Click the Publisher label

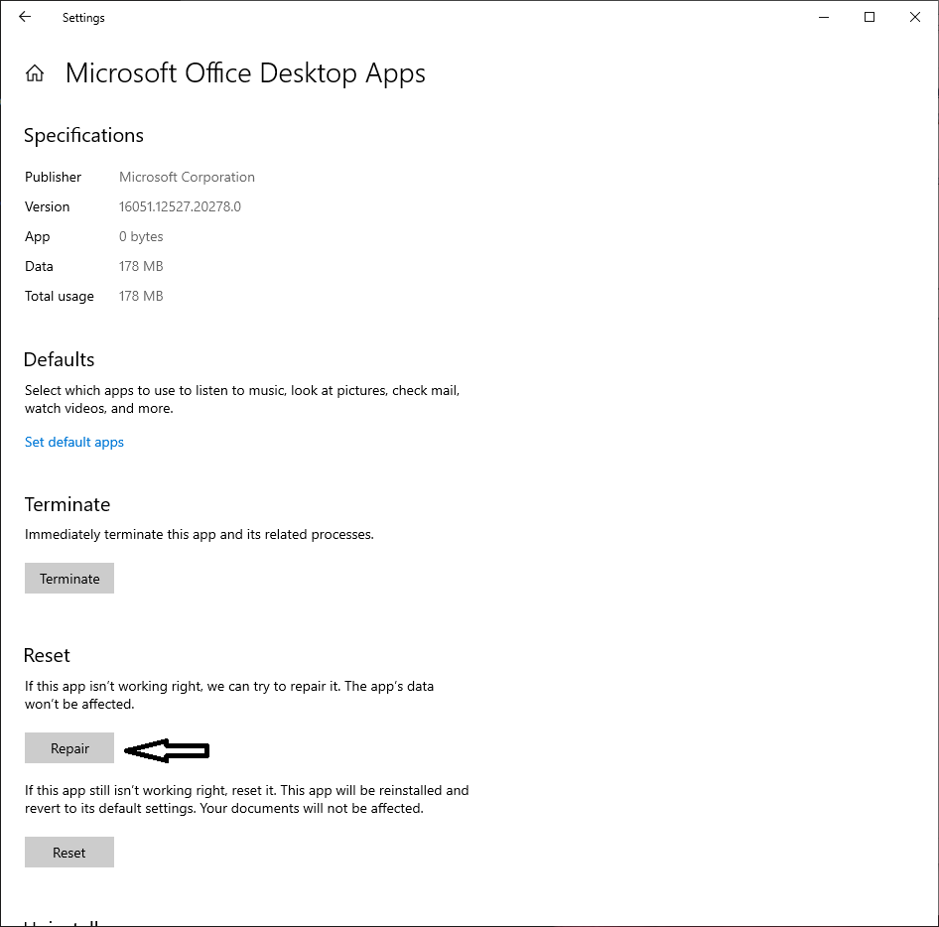(53, 177)
